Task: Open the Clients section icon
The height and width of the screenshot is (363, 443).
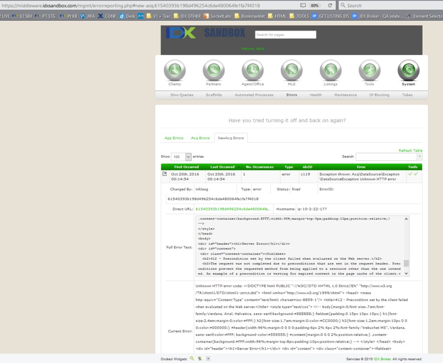Action: click(x=175, y=70)
